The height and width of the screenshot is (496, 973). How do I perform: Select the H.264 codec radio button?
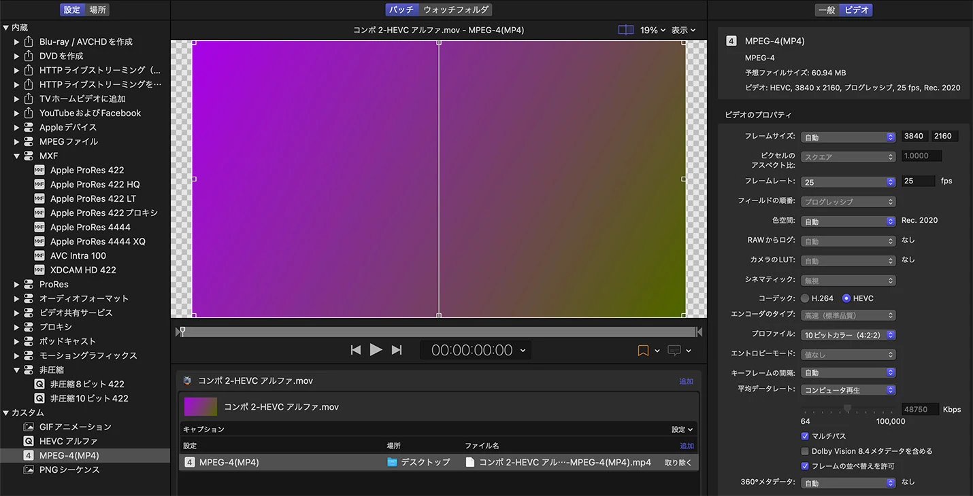pos(805,298)
